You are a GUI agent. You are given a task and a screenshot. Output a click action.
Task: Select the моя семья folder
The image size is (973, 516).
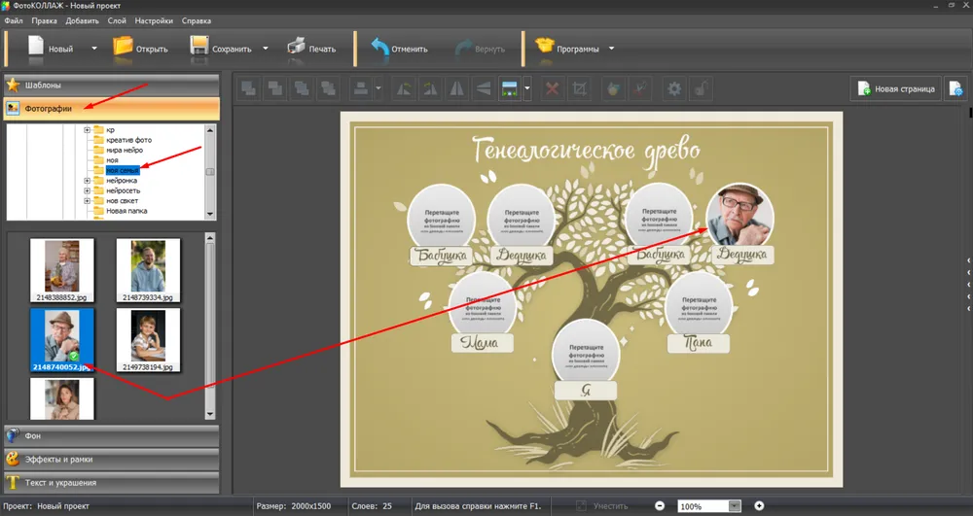point(127,170)
